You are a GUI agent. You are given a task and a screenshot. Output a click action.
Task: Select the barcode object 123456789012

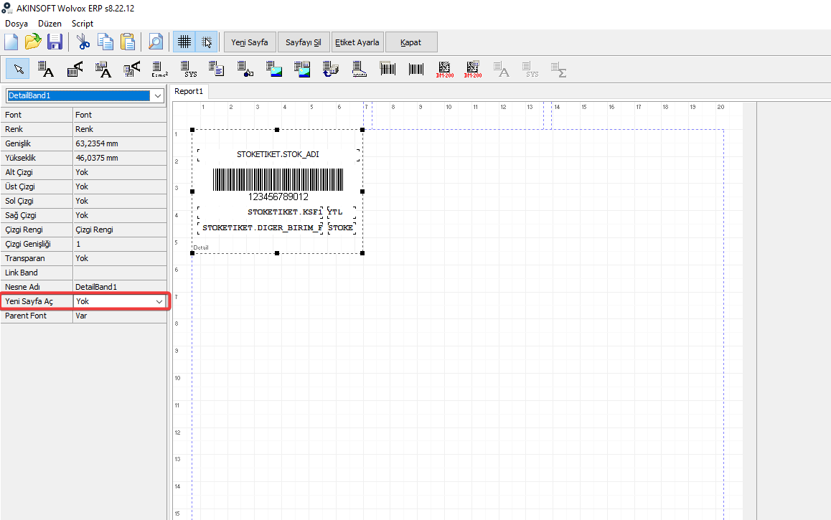point(278,184)
